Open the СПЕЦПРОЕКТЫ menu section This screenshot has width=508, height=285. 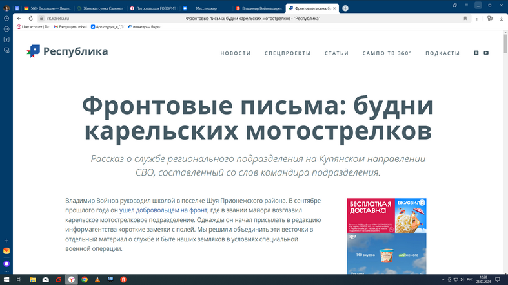(287, 53)
